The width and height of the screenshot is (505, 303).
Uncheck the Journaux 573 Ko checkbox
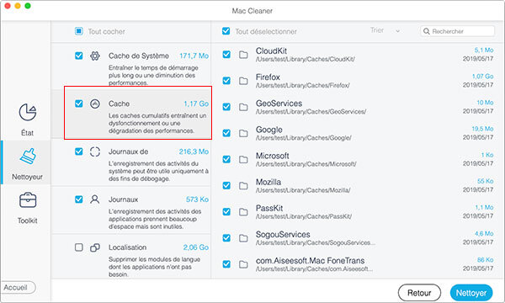tap(79, 199)
